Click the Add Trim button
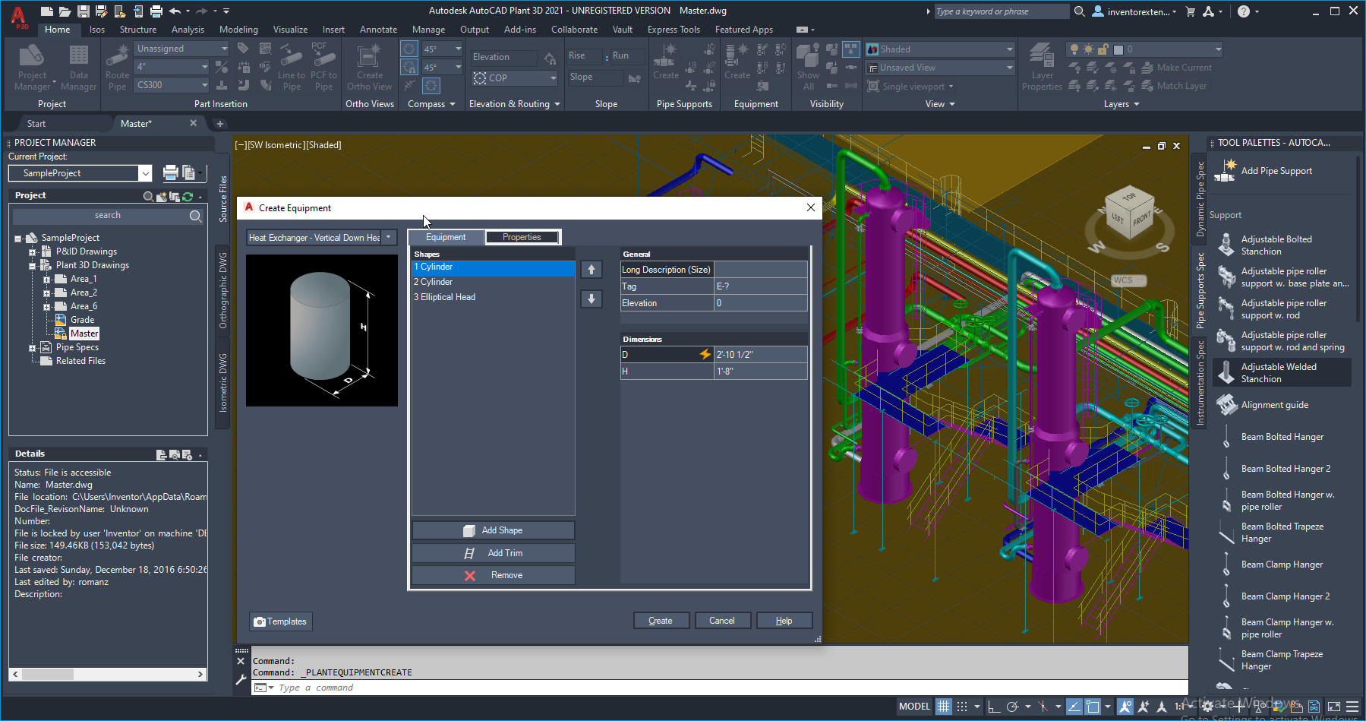1366x721 pixels. pyautogui.click(x=494, y=553)
